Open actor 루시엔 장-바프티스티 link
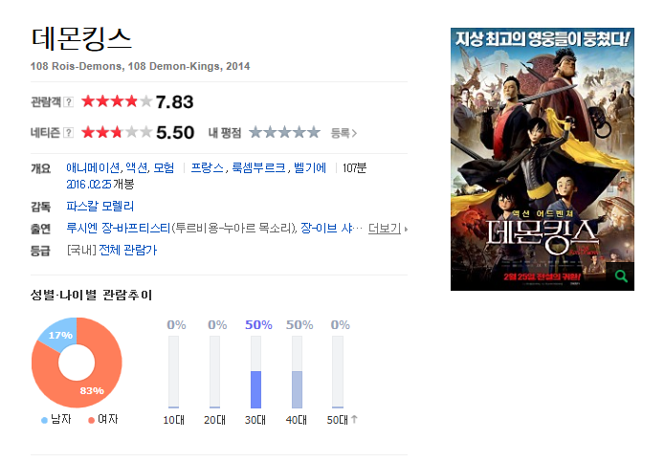Image resolution: width=665 pixels, height=462 pixels. click(119, 228)
